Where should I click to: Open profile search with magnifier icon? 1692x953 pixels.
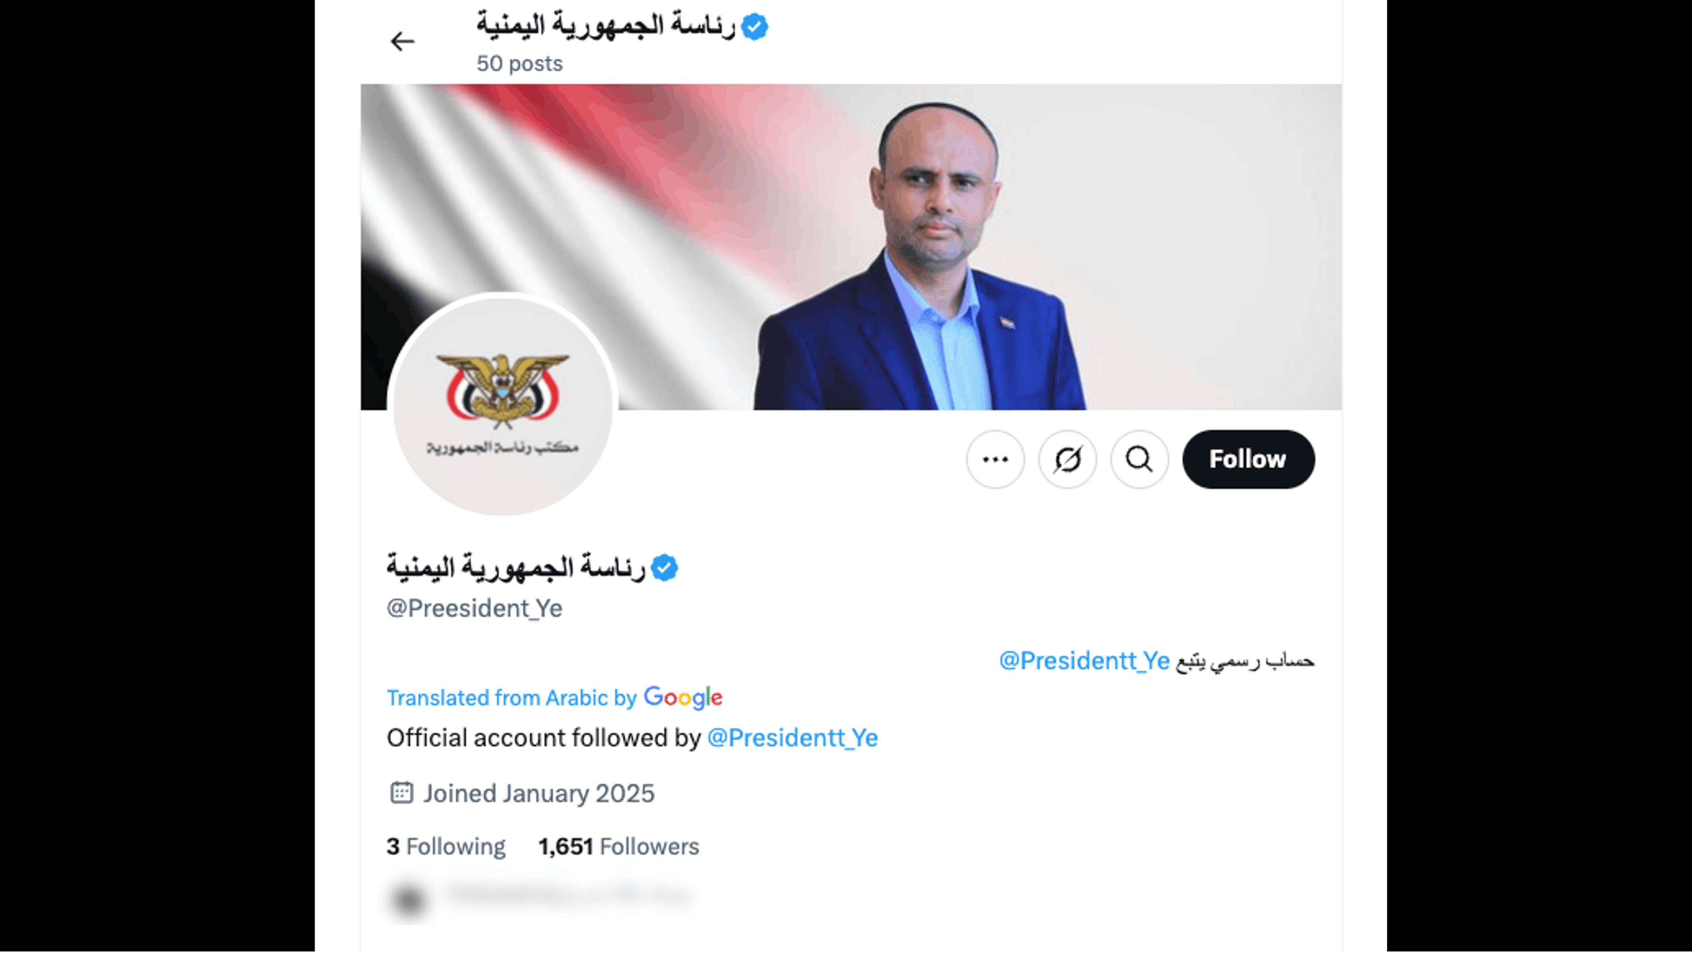[1139, 459]
